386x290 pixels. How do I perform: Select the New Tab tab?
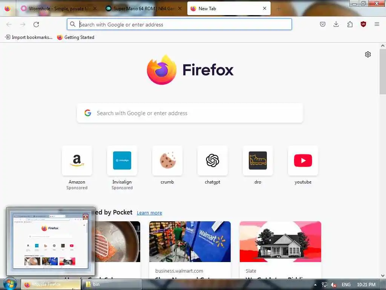click(x=229, y=9)
